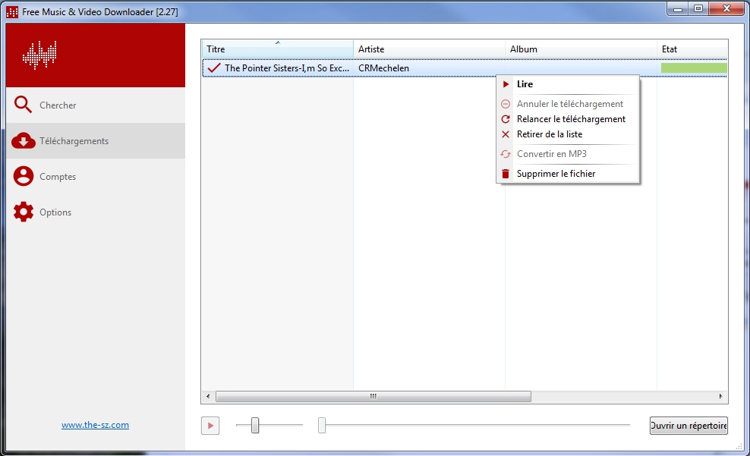Screen dimensions: 750x456
Task: Click the Options label in sidebar
Action: [x=55, y=212]
